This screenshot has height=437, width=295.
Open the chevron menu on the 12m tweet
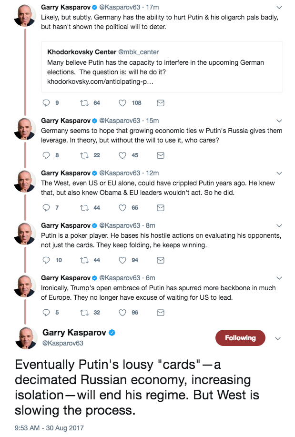pos(279,173)
